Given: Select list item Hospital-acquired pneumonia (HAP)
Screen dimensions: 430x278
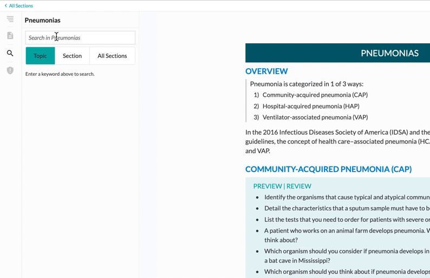Looking at the screenshot, I should pos(311,106).
